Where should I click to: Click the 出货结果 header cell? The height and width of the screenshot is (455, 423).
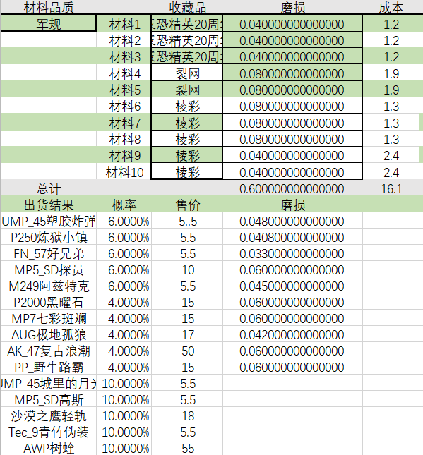[48, 205]
